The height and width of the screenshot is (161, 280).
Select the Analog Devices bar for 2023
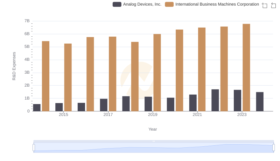[x=238, y=101]
